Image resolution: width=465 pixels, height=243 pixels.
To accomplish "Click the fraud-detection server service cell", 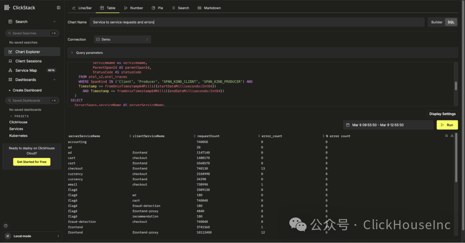I will point(81,221).
